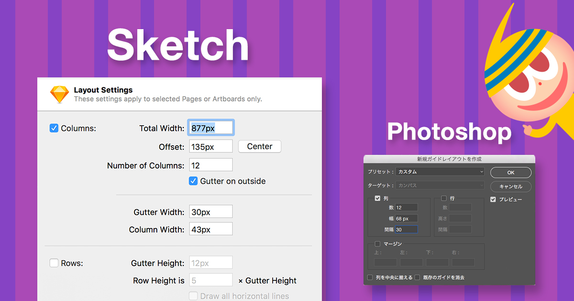Enable the Rows checkbox in Sketch
The height and width of the screenshot is (301, 574).
[54, 263]
